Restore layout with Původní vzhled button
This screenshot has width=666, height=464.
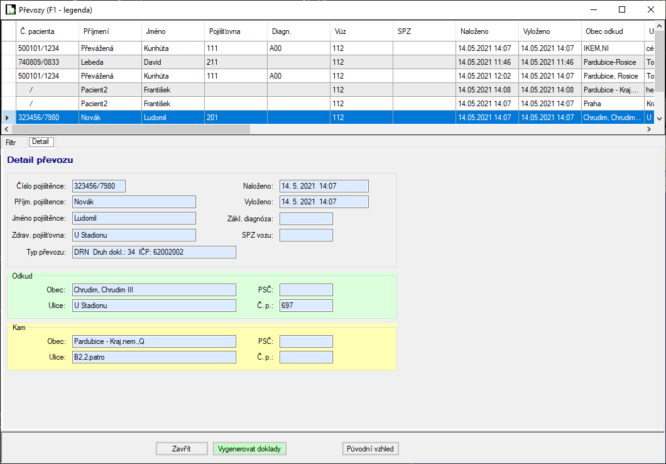coord(371,449)
